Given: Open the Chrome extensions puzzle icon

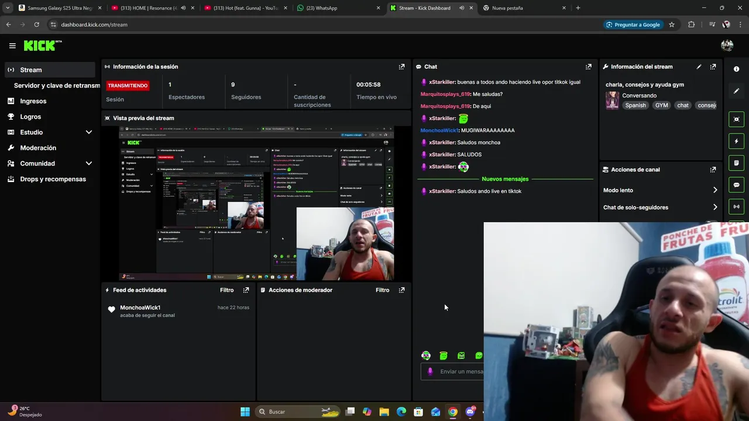Looking at the screenshot, I should tap(692, 25).
